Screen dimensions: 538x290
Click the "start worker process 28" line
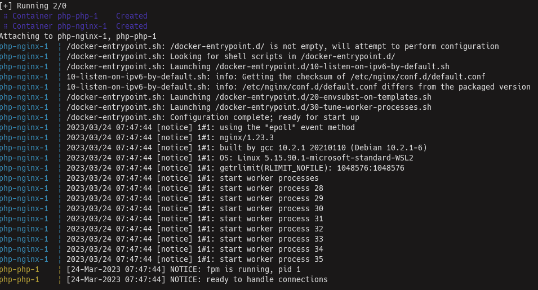pyautogui.click(x=272, y=188)
